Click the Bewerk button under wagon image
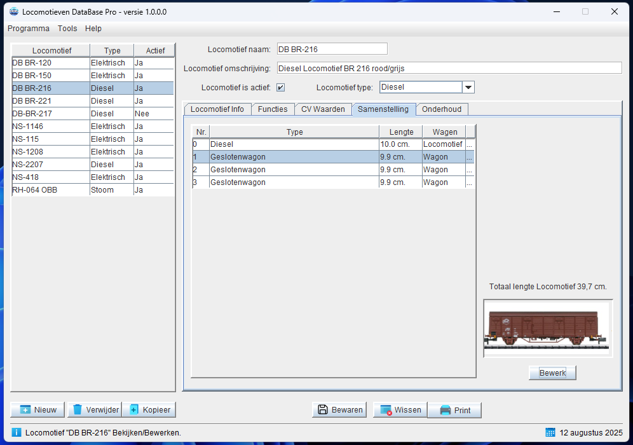Image resolution: width=633 pixels, height=445 pixels. 552,373
